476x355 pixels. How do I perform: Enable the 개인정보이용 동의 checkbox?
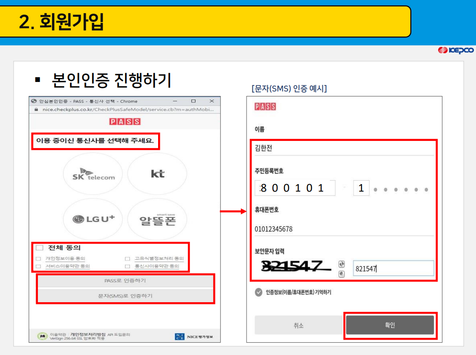coord(39,259)
